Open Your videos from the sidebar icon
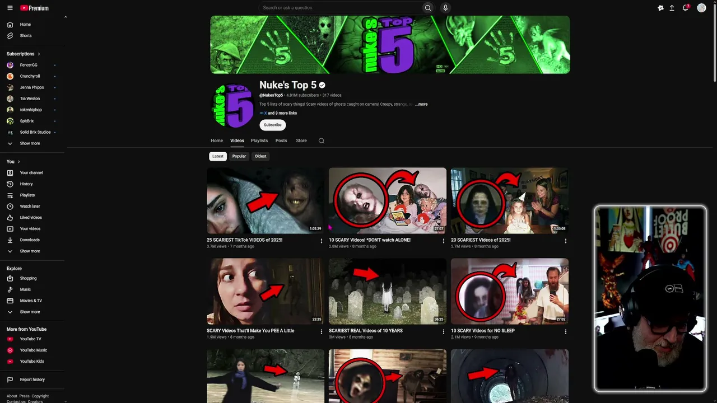 [10, 229]
